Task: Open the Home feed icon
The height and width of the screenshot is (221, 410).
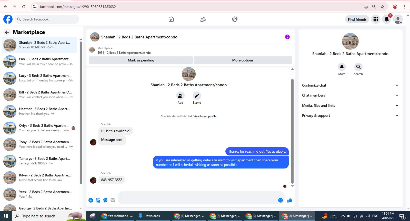Action: click(x=171, y=19)
